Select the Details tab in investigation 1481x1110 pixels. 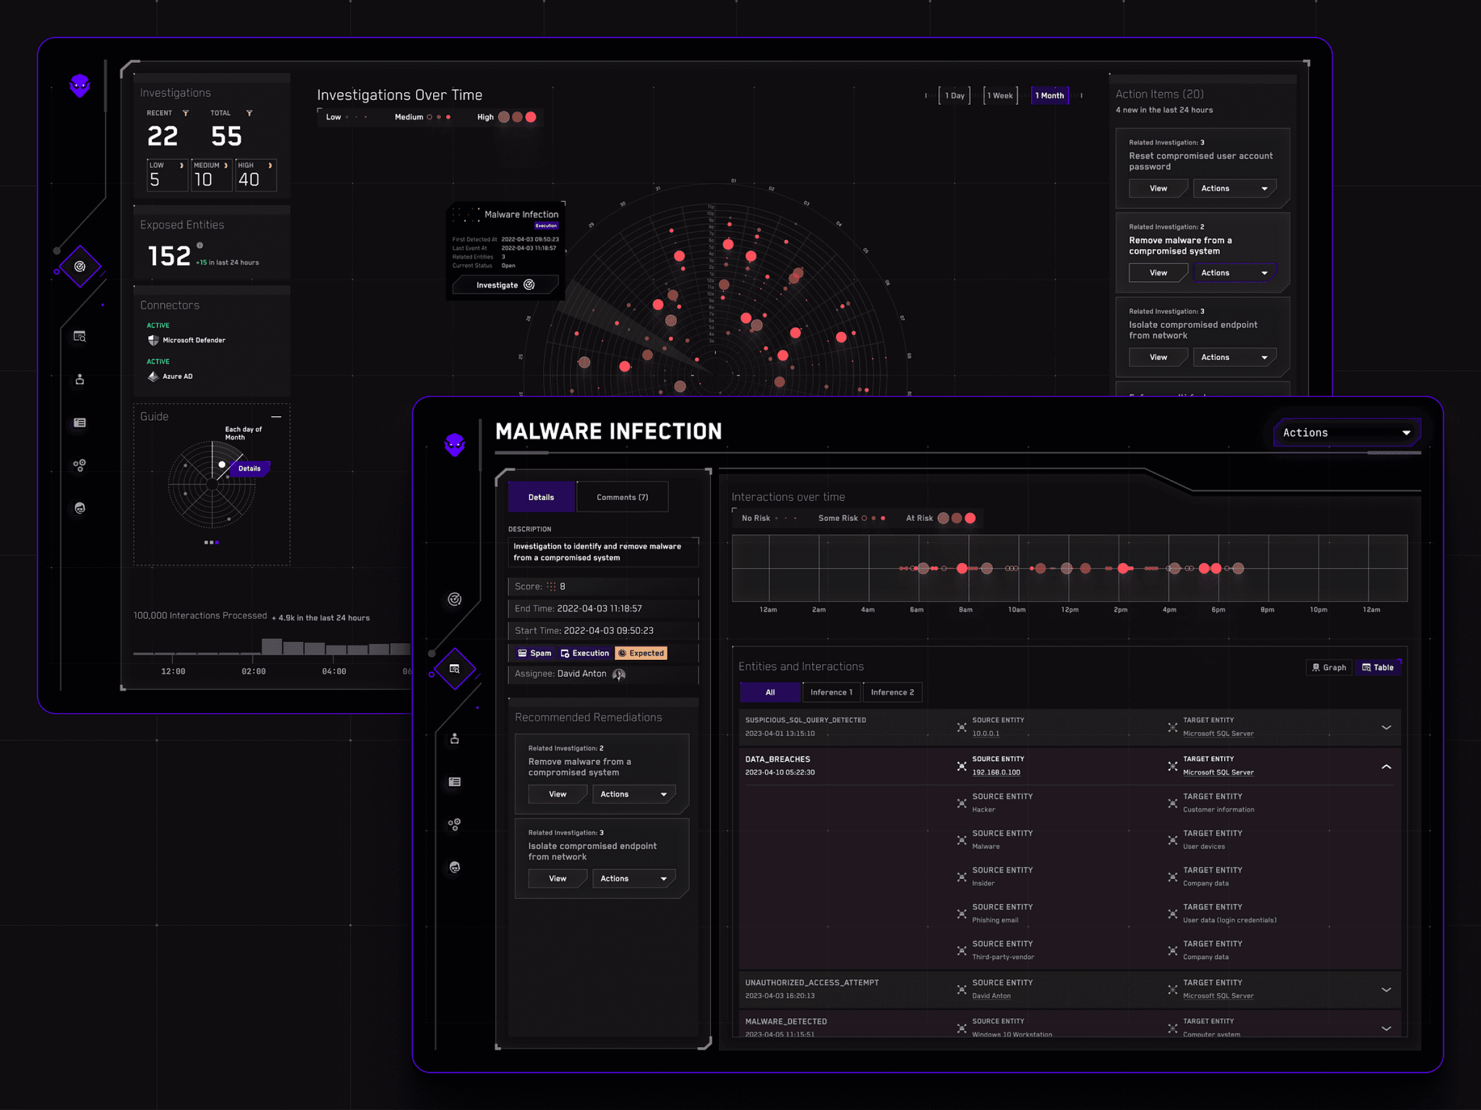[x=539, y=496]
